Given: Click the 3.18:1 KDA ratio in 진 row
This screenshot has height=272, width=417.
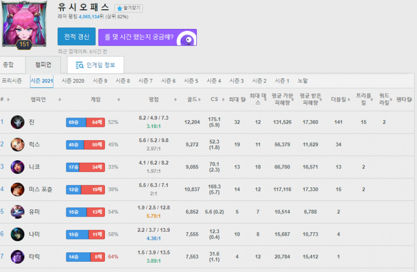Looking at the screenshot, I should click(154, 126).
